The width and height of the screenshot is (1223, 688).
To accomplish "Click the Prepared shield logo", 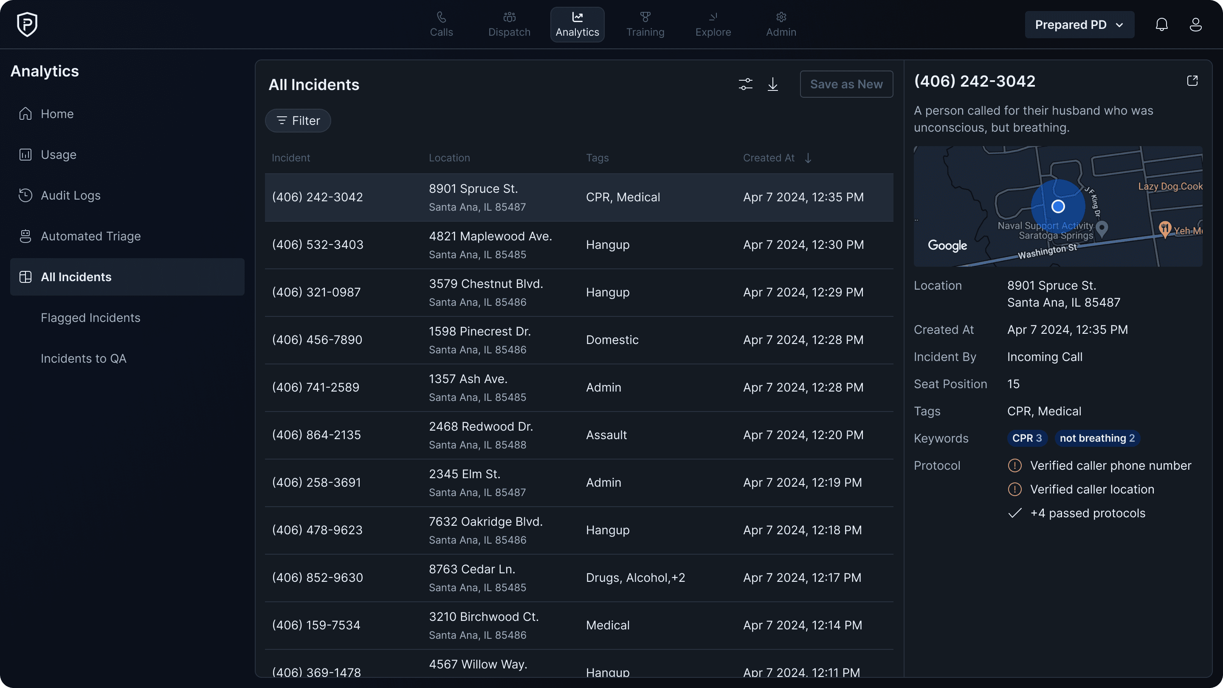I will tap(27, 24).
